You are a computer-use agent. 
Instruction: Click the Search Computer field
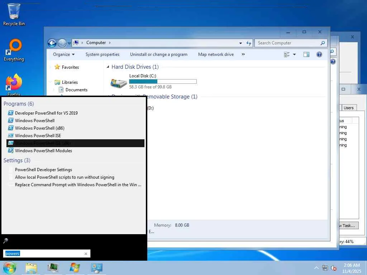[290, 43]
